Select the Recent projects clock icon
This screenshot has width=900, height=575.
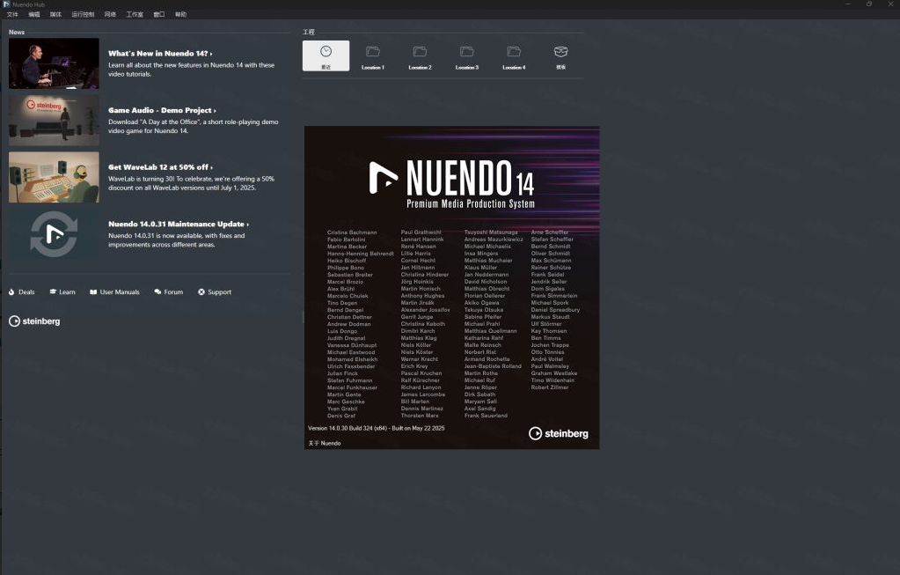coord(326,55)
